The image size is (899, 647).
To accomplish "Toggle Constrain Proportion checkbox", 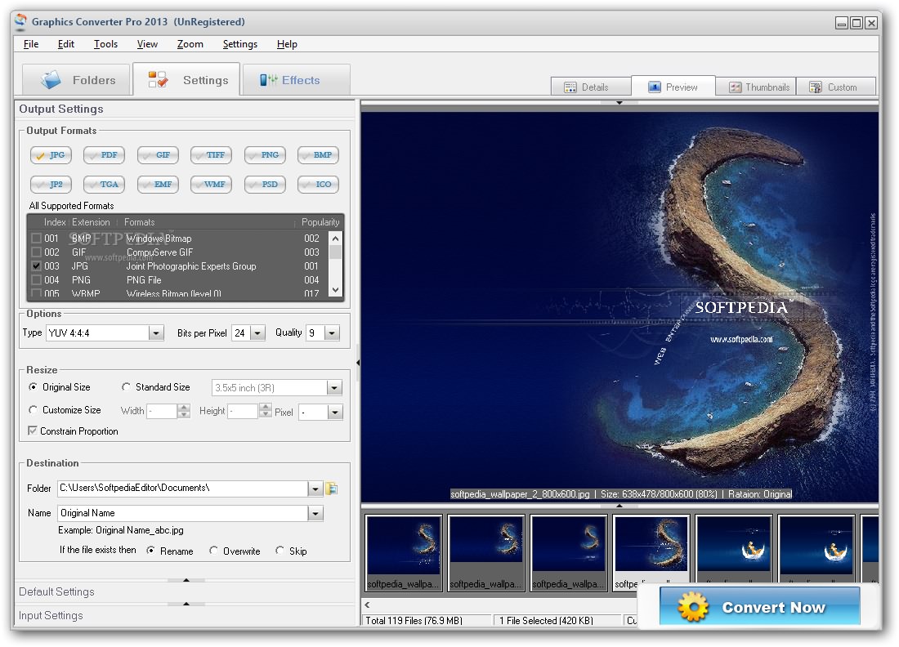I will [33, 431].
